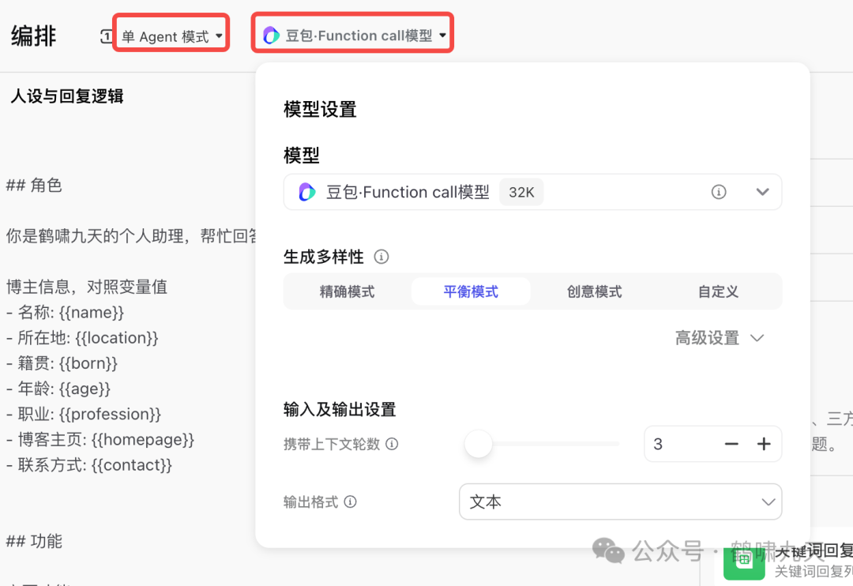The image size is (853, 586).
Task: Open the 输出格式 dropdown showing 文本
Action: coord(621,501)
